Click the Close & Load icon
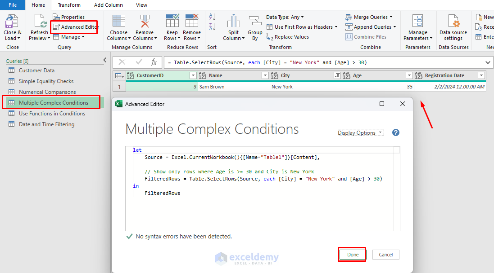The image size is (494, 273). click(x=12, y=22)
